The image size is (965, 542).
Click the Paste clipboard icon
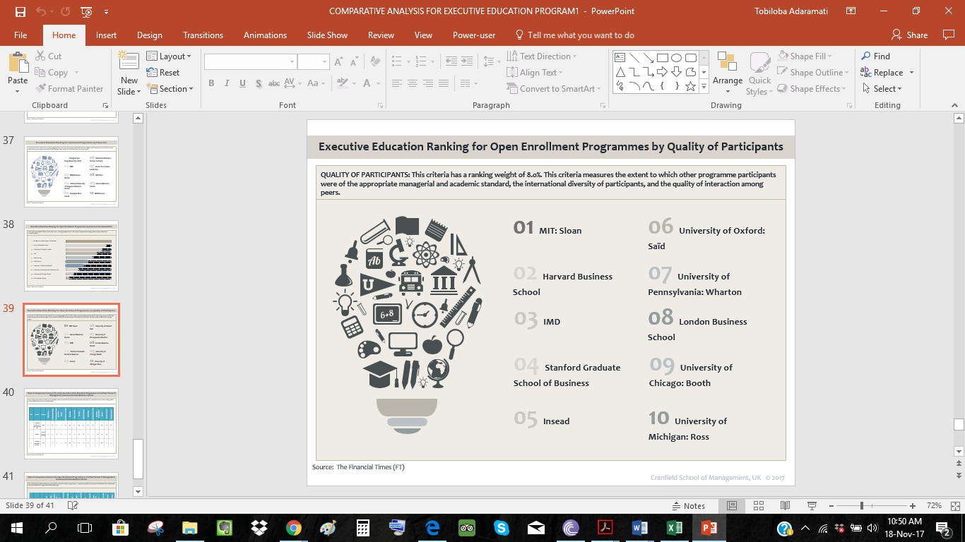click(18, 63)
